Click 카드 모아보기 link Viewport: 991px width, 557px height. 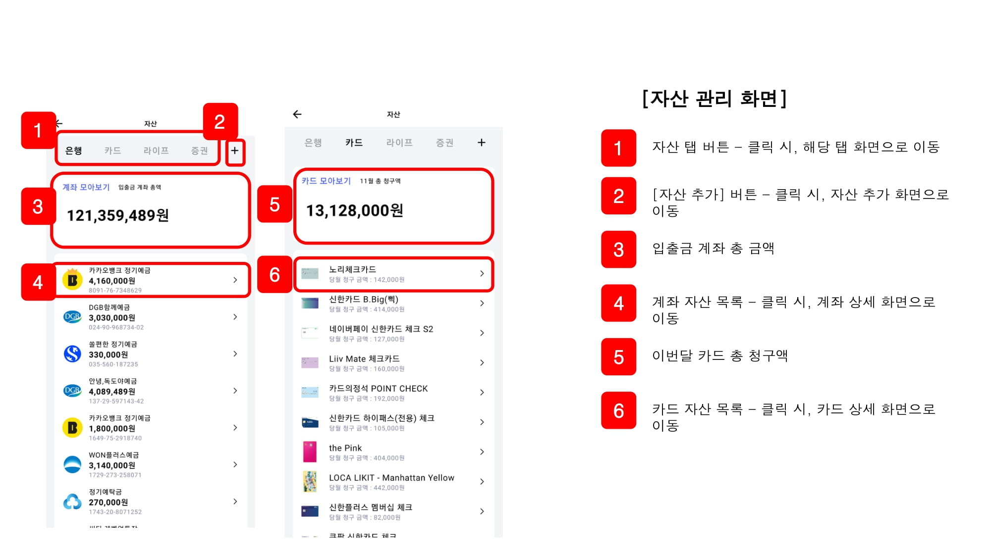click(x=326, y=181)
